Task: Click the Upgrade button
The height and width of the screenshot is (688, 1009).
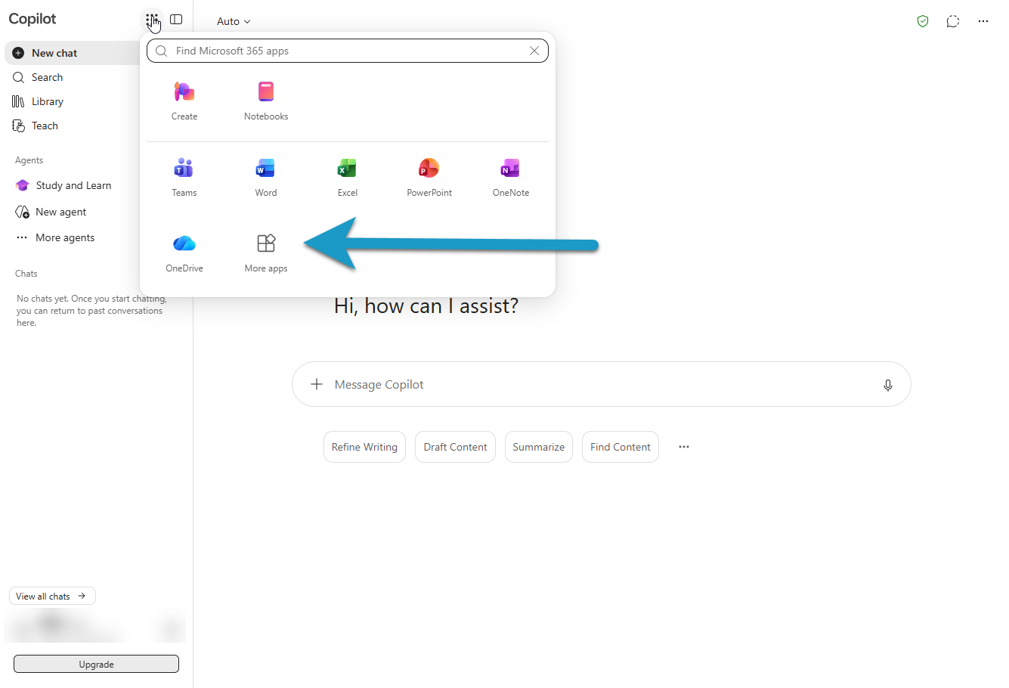Action: click(x=96, y=664)
